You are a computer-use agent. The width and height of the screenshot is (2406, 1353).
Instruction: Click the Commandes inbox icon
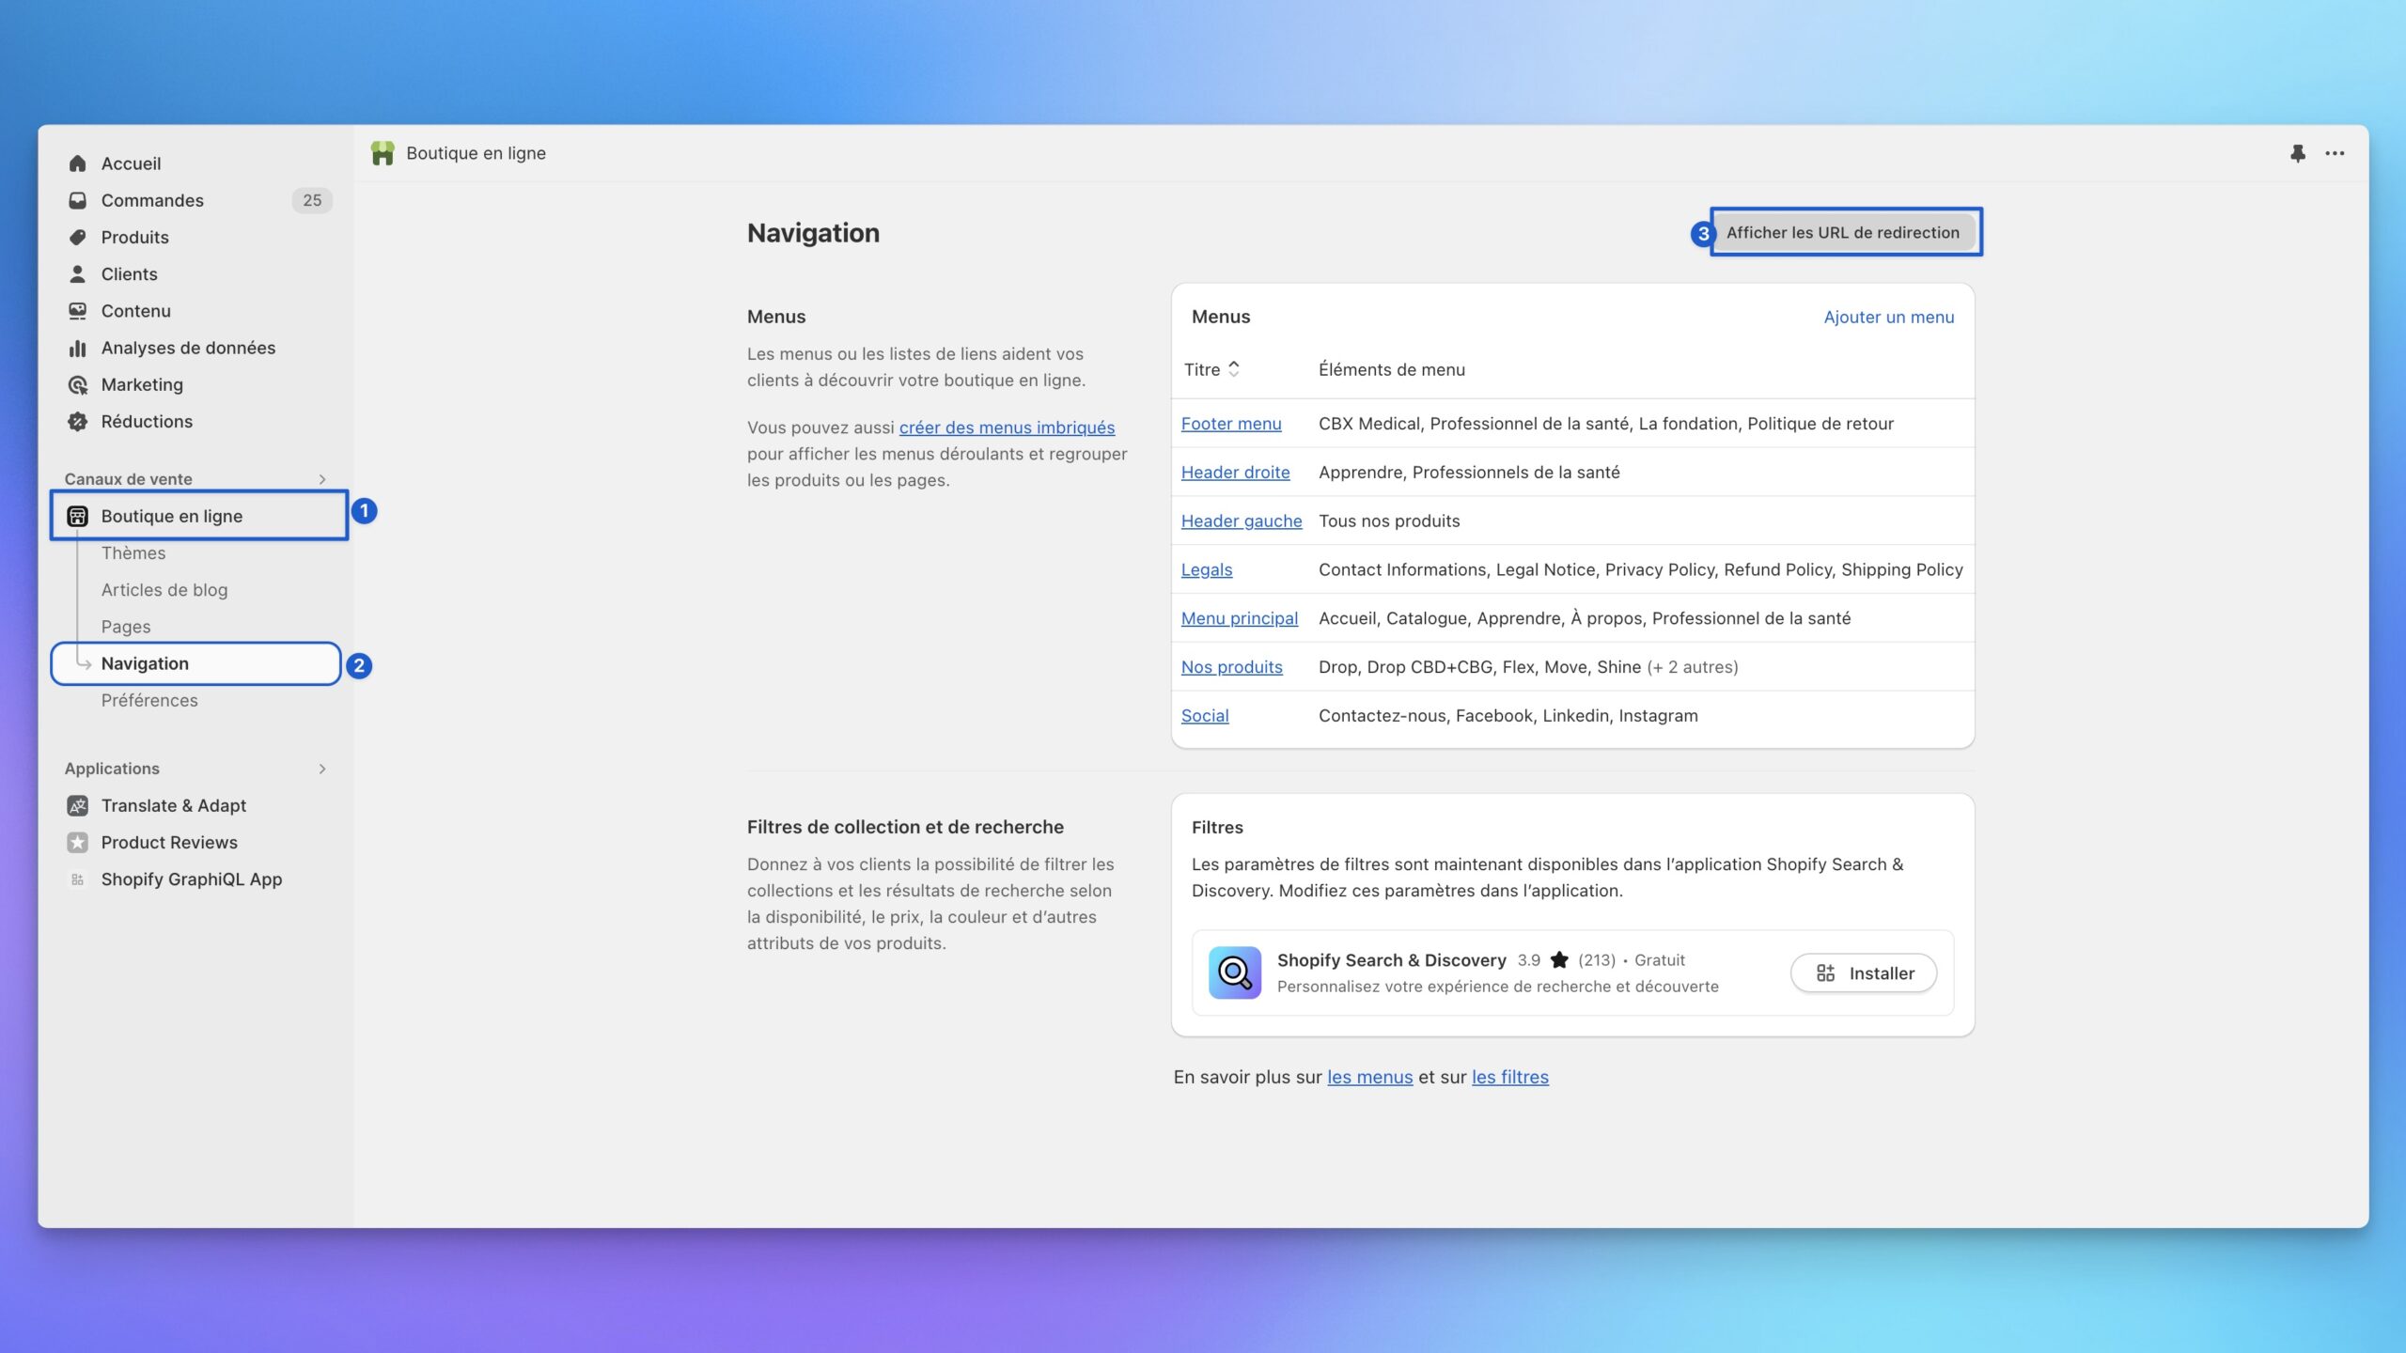77,200
